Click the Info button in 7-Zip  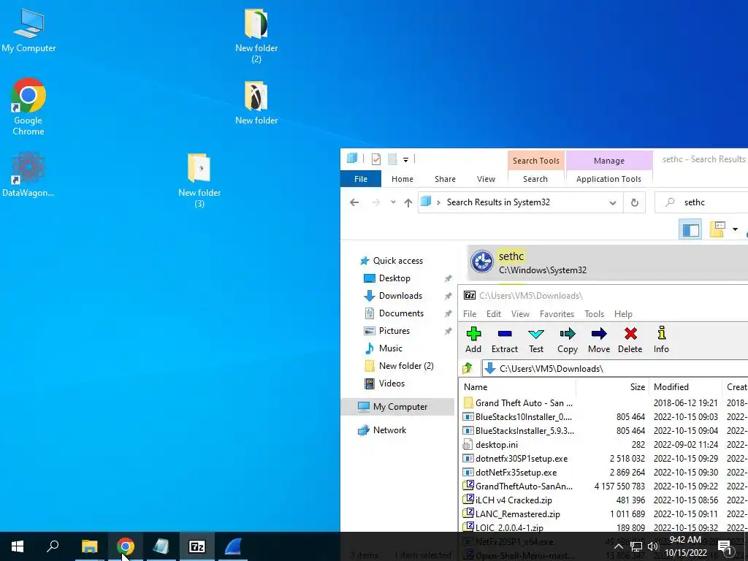click(661, 340)
